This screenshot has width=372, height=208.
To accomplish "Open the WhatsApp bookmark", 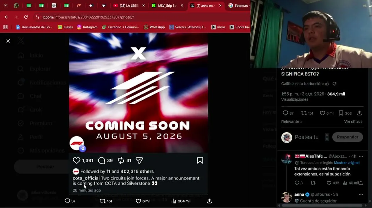I will pyautogui.click(x=154, y=27).
